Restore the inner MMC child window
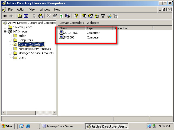Viewport: 174px width, 130px height. [165, 9]
